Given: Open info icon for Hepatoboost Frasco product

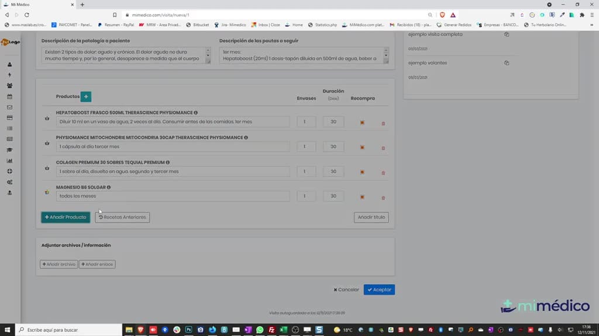Looking at the screenshot, I should tap(195, 113).
